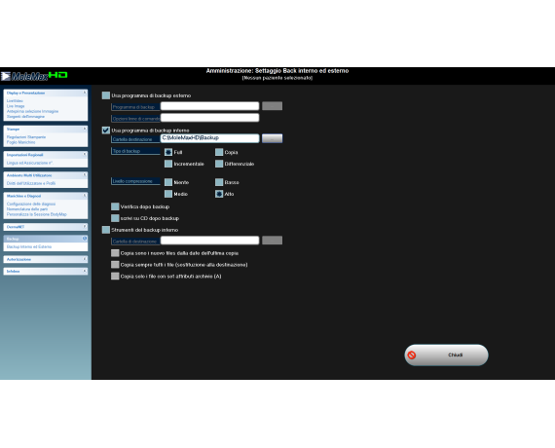
Task: Collapse the Backup panel arrow icon
Action: tap(85, 239)
